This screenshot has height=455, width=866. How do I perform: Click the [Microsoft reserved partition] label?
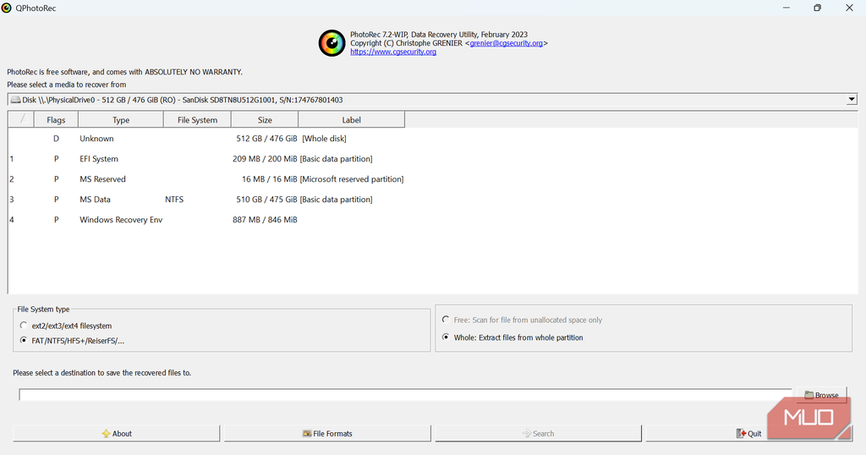[352, 179]
